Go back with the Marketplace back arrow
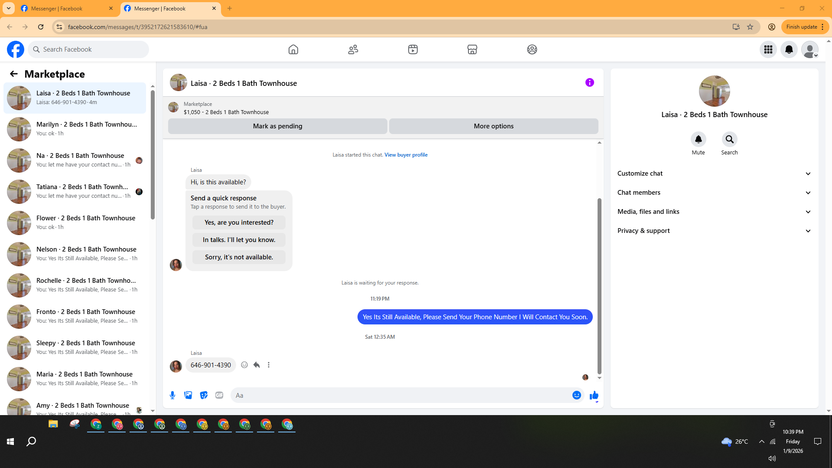Image resolution: width=832 pixels, height=468 pixels. 14,74
